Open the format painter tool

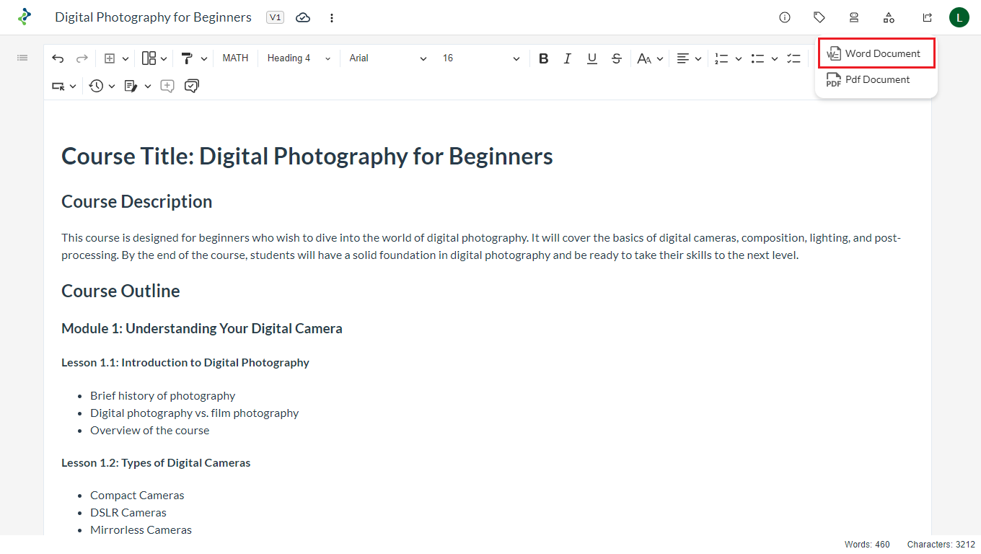pyautogui.click(x=187, y=58)
